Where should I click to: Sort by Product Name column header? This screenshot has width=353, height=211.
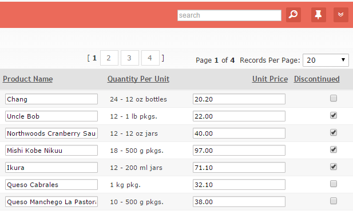tap(27, 79)
